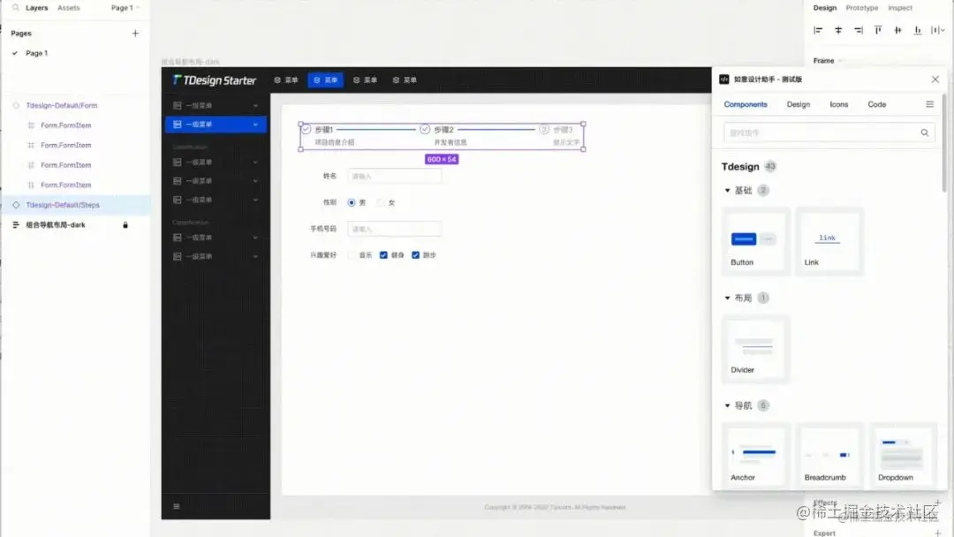Viewport: 954px width, 537px height.
Task: Add a new page with plus icon
Action: pyautogui.click(x=135, y=34)
